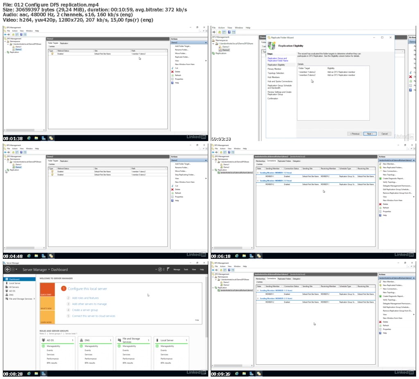The width and height of the screenshot is (419, 379).
Task: Click Configure this local server link
Action: coord(88,289)
